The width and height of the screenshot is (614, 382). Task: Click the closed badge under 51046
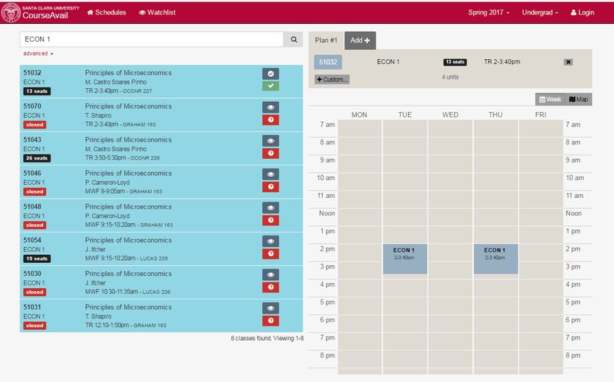pyautogui.click(x=35, y=192)
